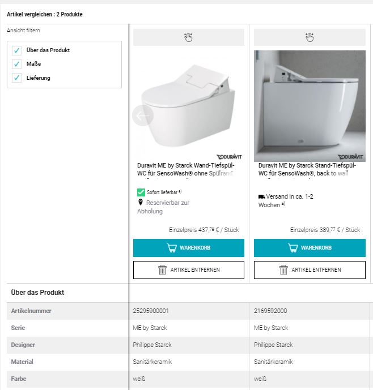The image size is (373, 390).
Task: Click the location pin pickup icon
Action: point(141,202)
